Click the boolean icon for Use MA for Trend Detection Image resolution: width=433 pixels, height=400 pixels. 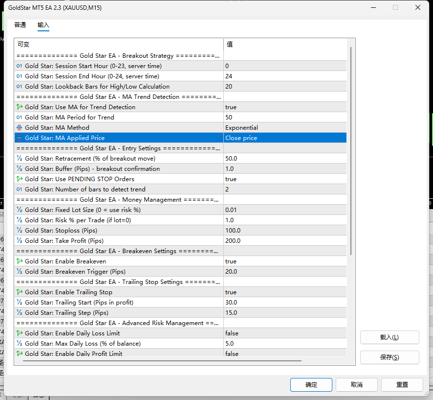(x=20, y=107)
